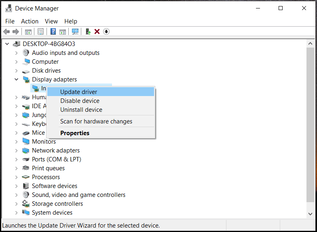Image resolution: width=317 pixels, height=232 pixels.
Task: Open the View menu
Action: [51, 21]
